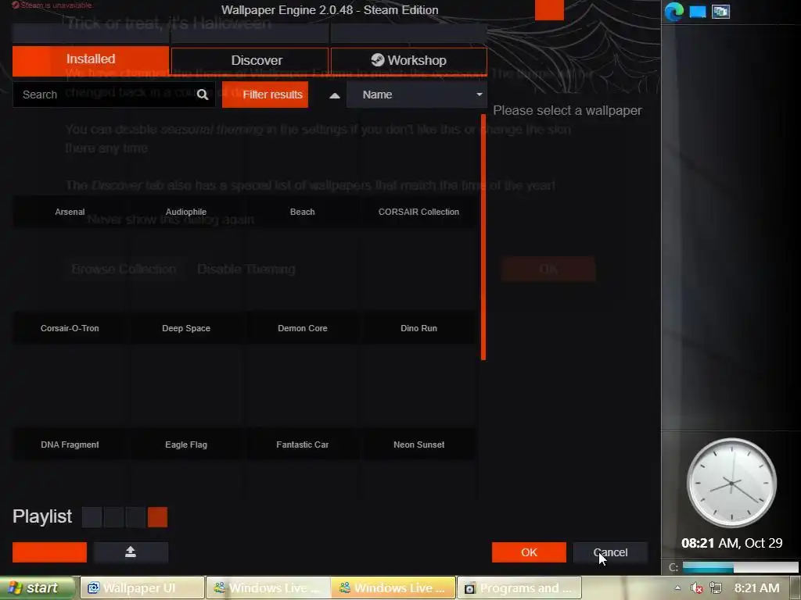Click the network tray icon
The width and height of the screenshot is (801, 600).
pyautogui.click(x=716, y=588)
